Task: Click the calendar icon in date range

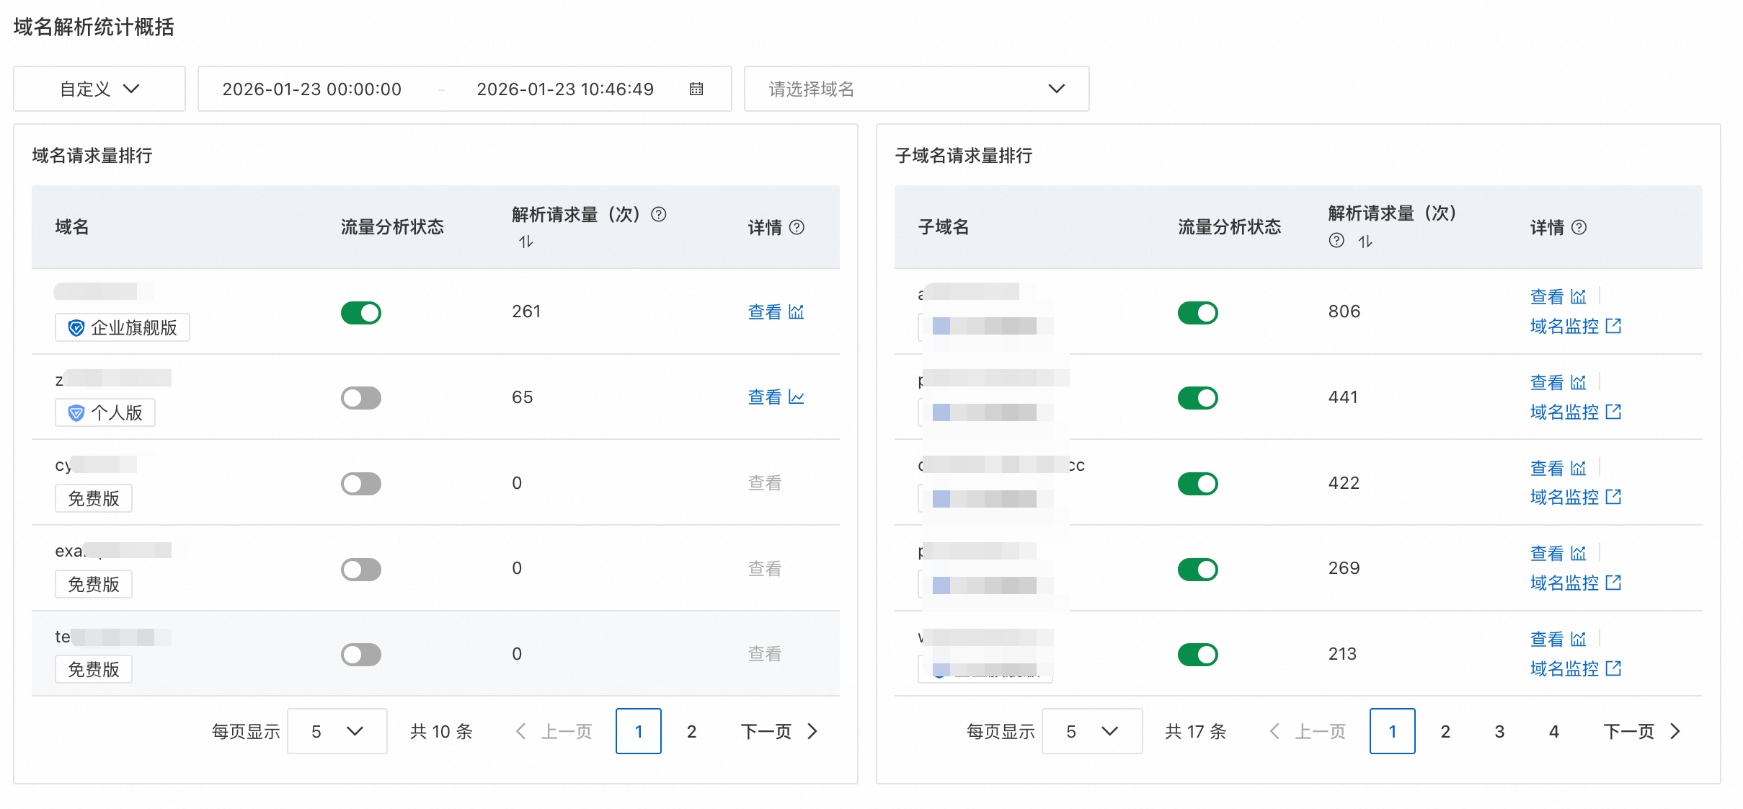Action: [x=696, y=89]
